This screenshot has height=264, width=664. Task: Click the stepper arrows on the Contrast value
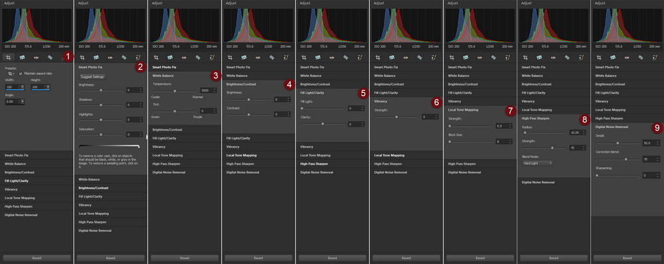point(288,114)
